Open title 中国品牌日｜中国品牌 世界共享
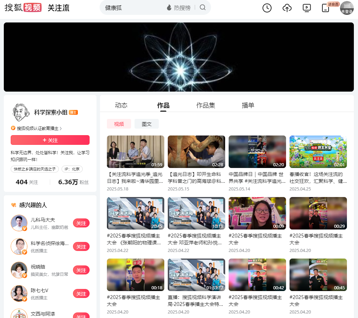Screen dimensions: 358x318 pyautogui.click(x=257, y=178)
